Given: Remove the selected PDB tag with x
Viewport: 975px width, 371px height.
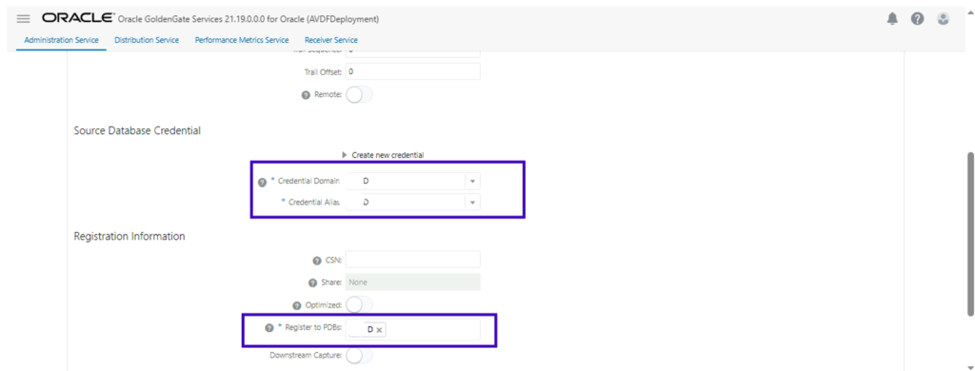Looking at the screenshot, I should point(379,330).
